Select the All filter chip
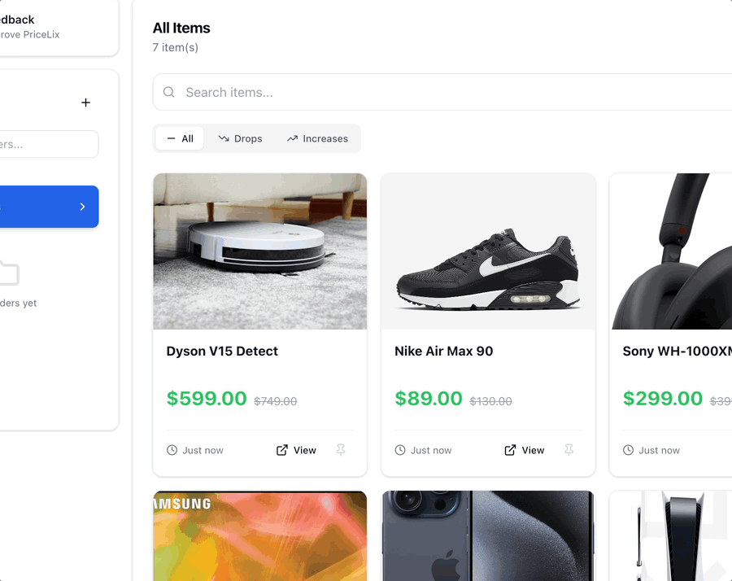 (179, 138)
